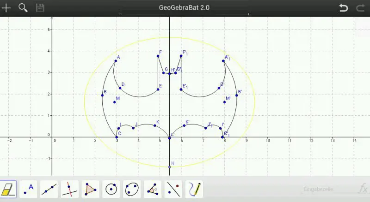The height and width of the screenshot is (202, 370).
Task: Select the New Point tool
Action: [29, 189]
